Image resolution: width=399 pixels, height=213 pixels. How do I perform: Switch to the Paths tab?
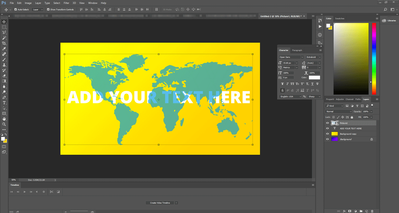[x=358, y=99]
